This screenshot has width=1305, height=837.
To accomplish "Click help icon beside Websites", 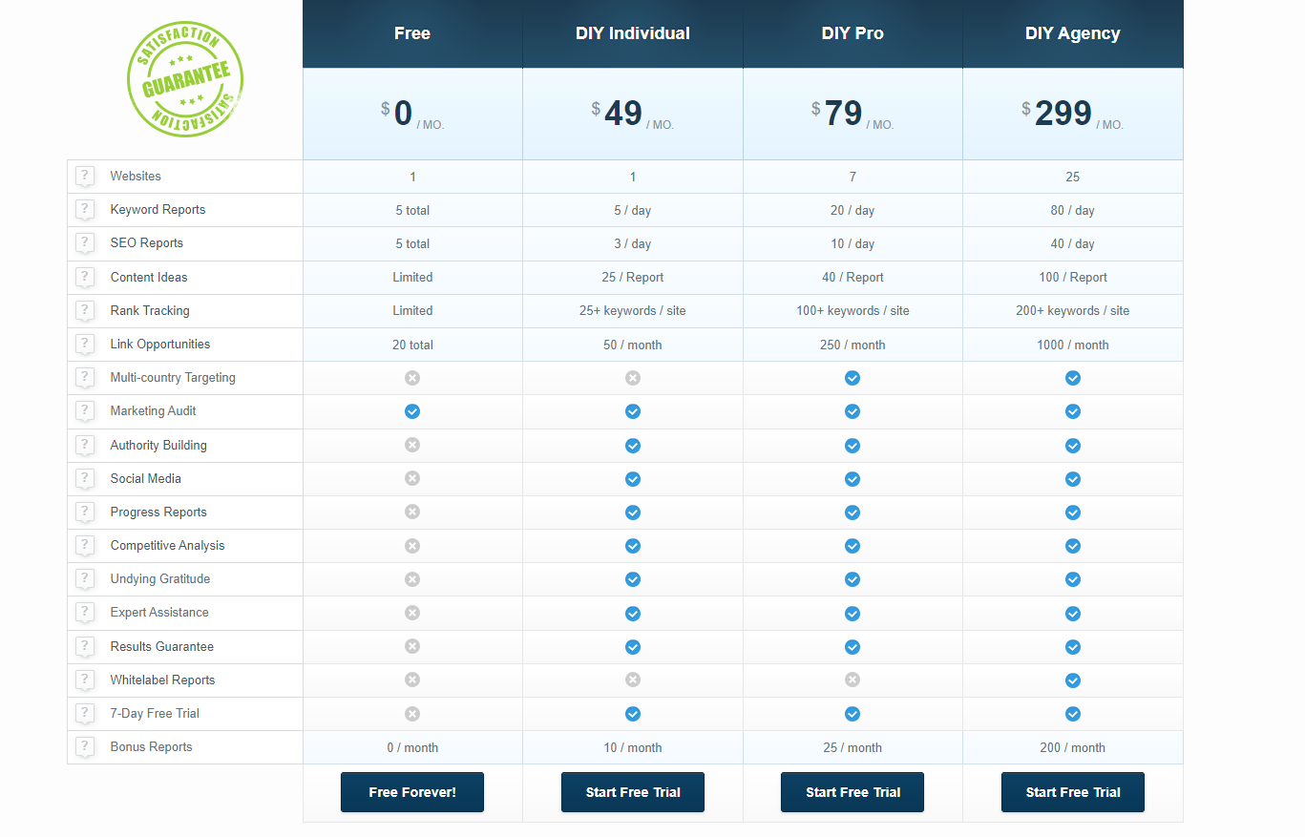I will pyautogui.click(x=85, y=177).
